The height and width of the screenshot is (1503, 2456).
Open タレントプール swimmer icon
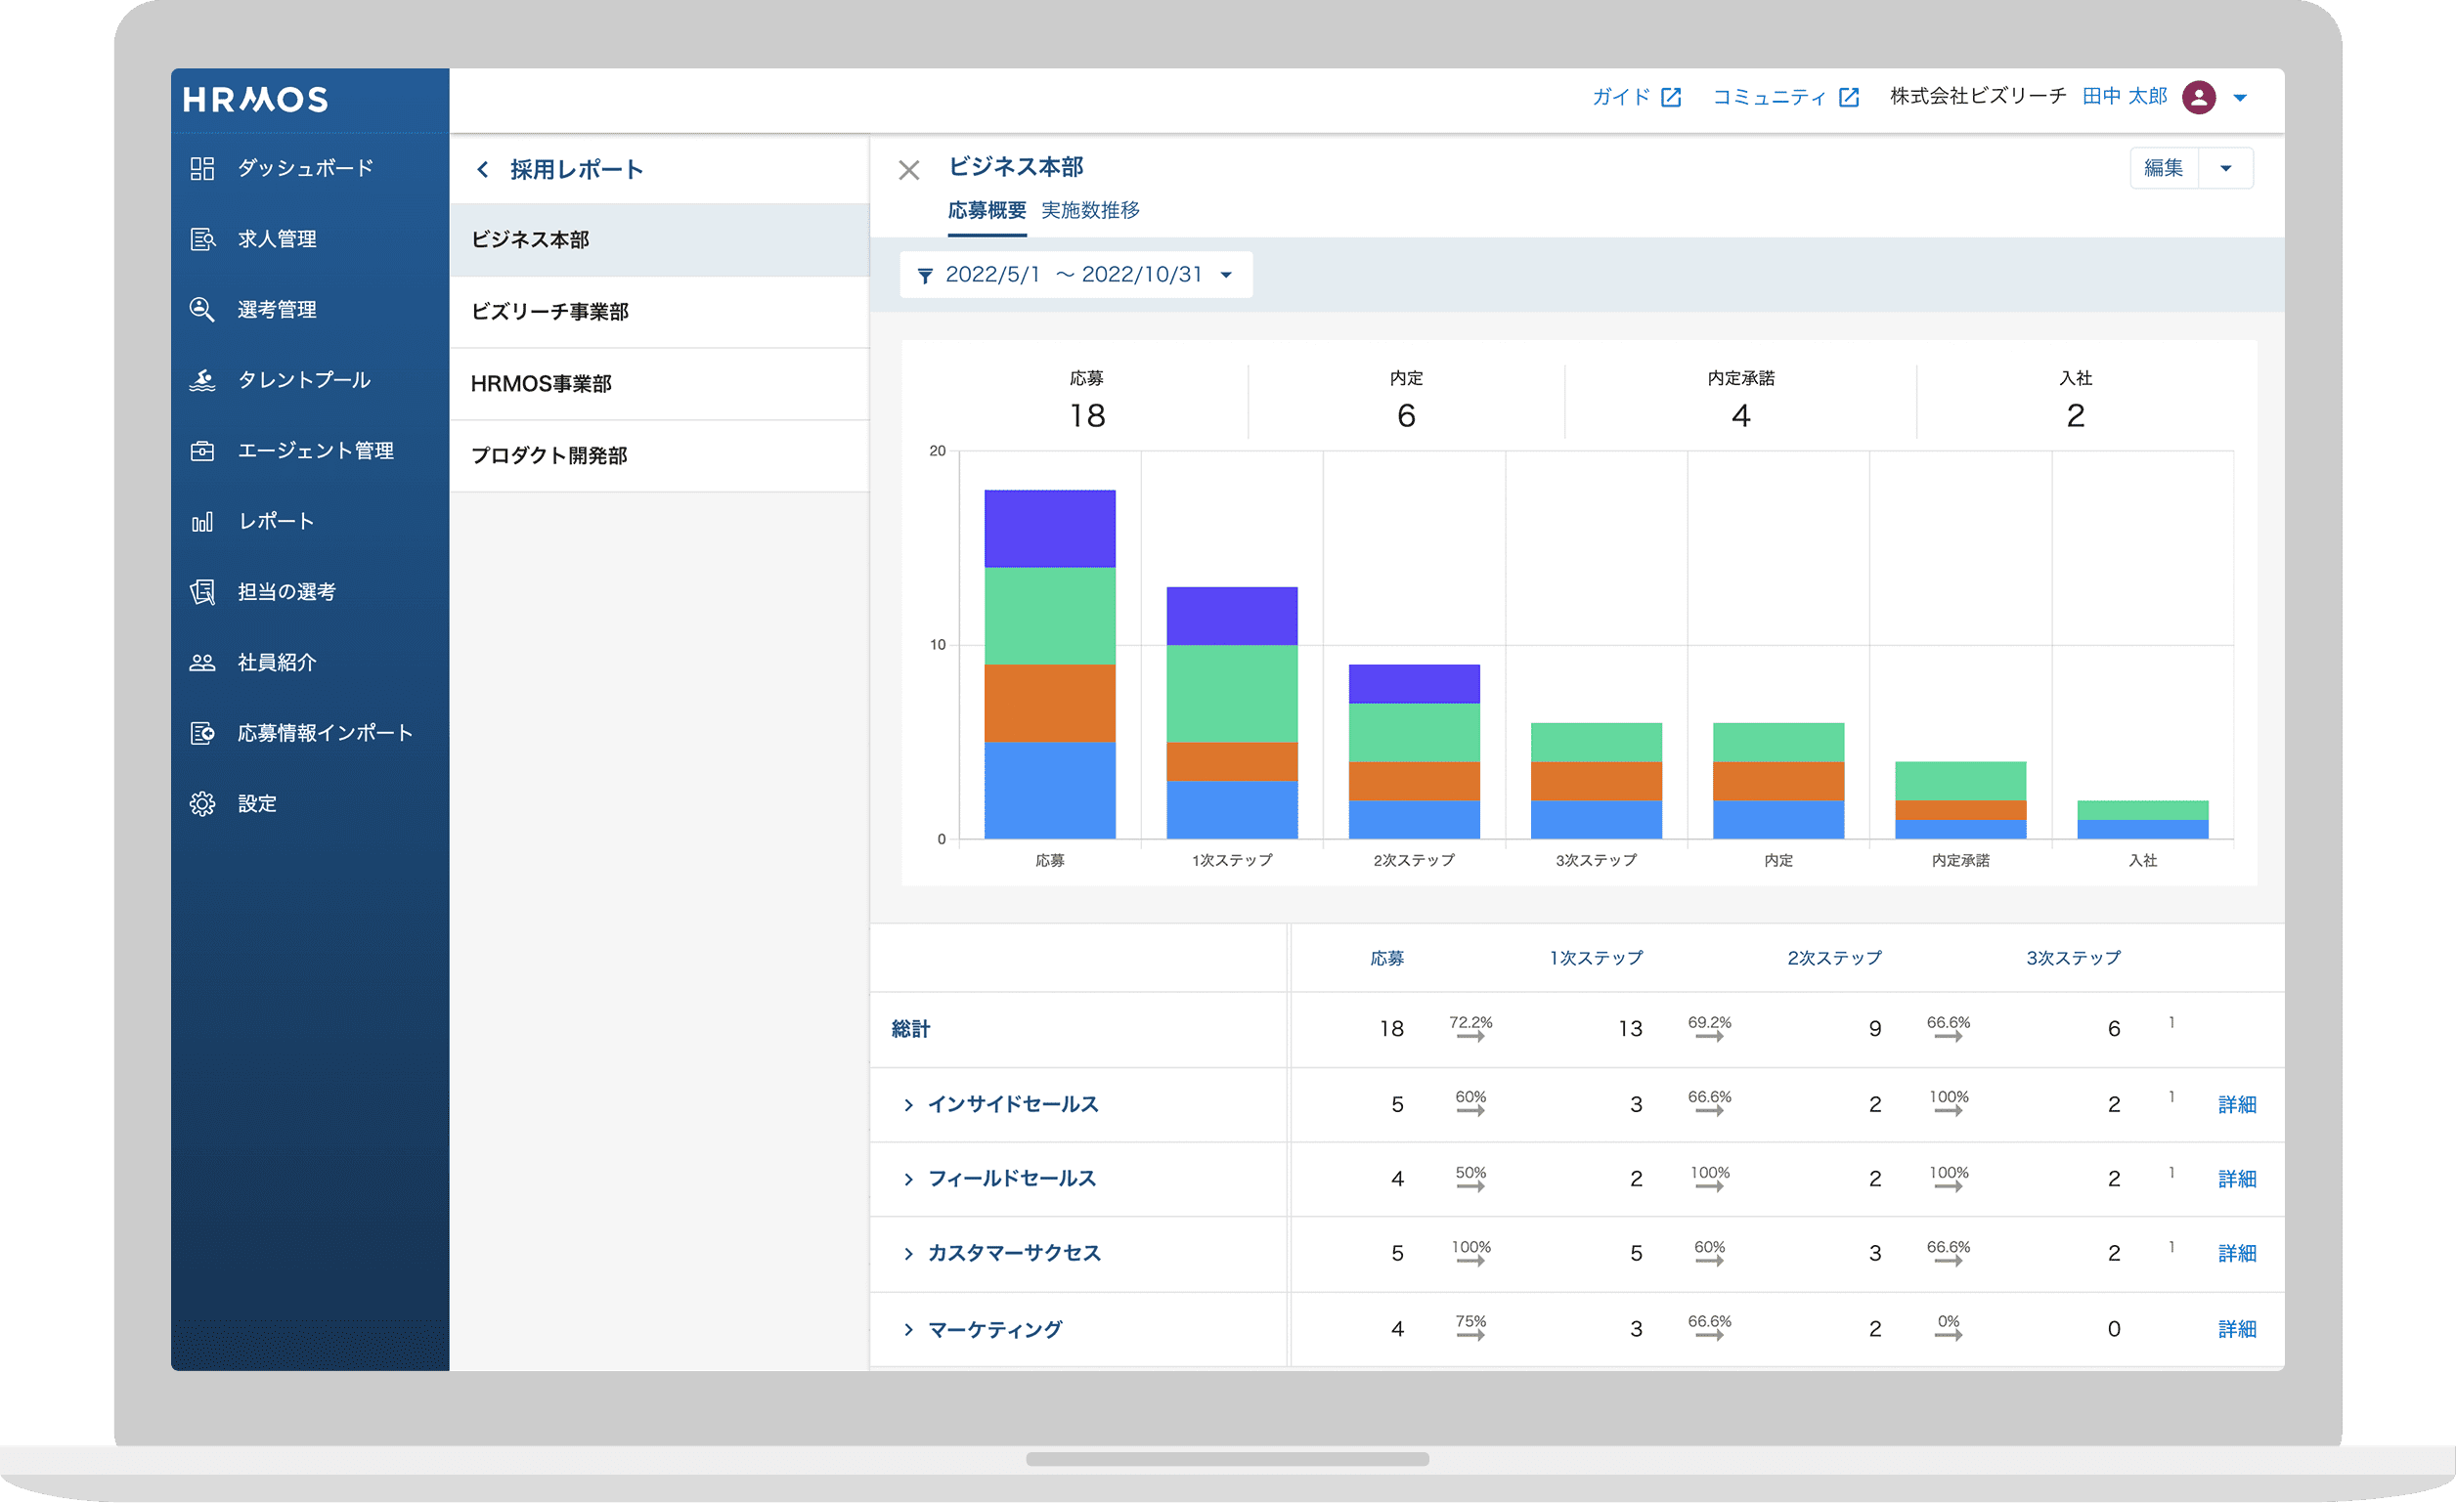point(202,380)
